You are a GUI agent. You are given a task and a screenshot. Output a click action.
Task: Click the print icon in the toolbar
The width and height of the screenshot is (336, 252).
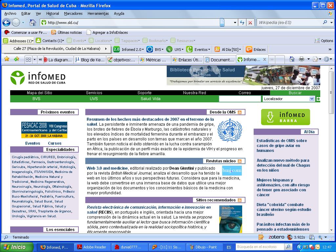(301, 59)
